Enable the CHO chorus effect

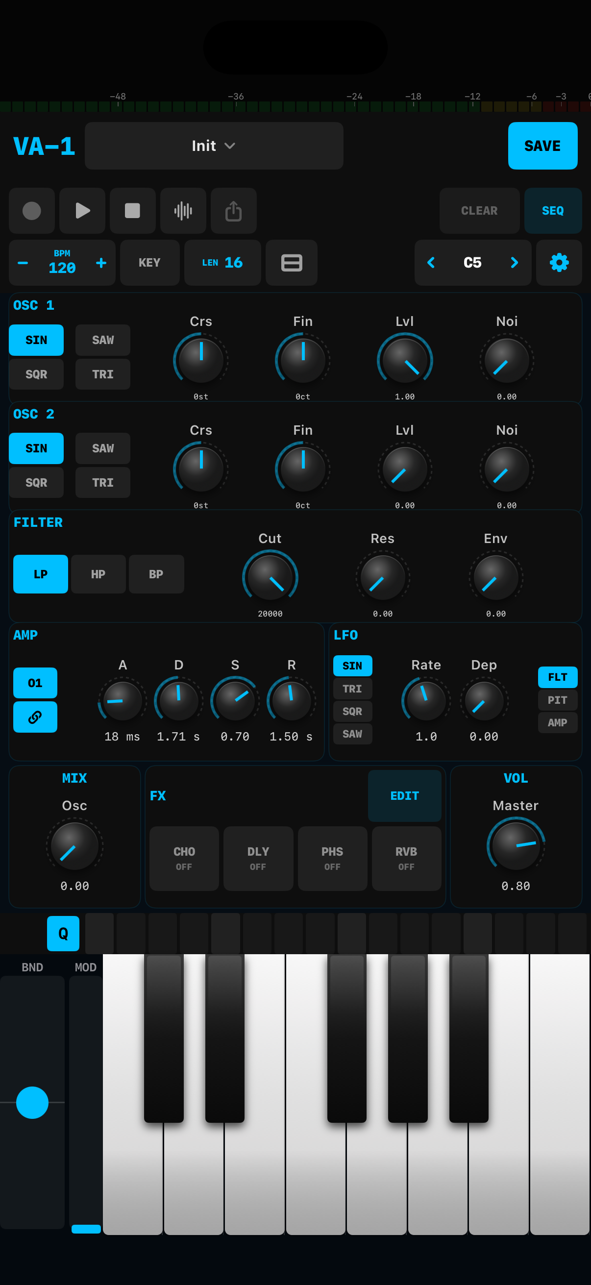tap(184, 858)
